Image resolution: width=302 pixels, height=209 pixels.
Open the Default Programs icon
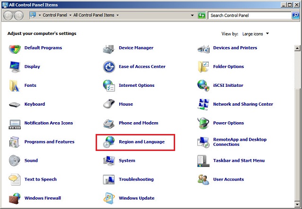(15, 49)
